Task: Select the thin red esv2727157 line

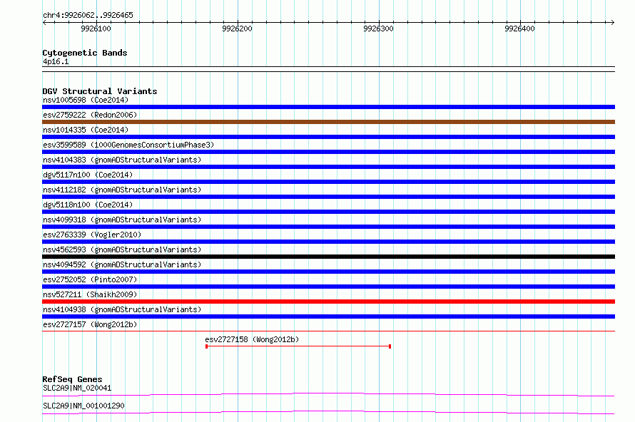Action: coord(328,331)
